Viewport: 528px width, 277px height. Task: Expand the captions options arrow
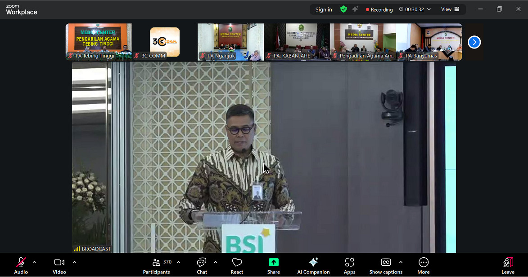pyautogui.click(x=401, y=262)
